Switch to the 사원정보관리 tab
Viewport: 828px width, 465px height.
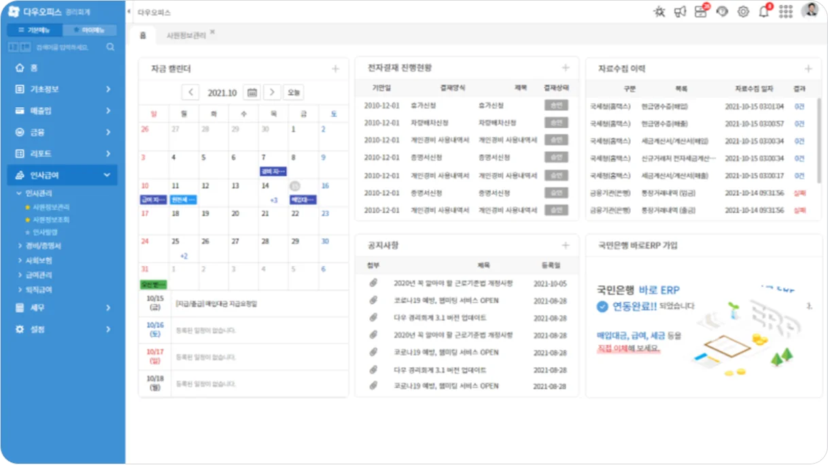click(x=186, y=35)
